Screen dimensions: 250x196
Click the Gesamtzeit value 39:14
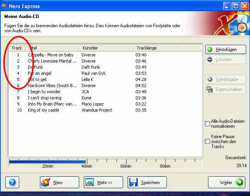click(x=242, y=166)
